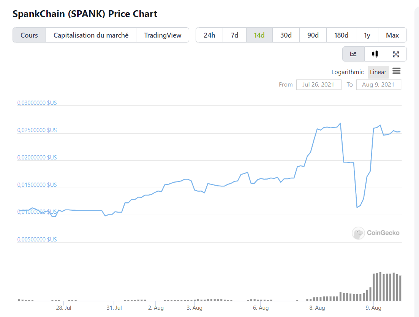419x317 pixels.
Task: Click the CoinGecko logo watermark
Action: tap(376, 233)
